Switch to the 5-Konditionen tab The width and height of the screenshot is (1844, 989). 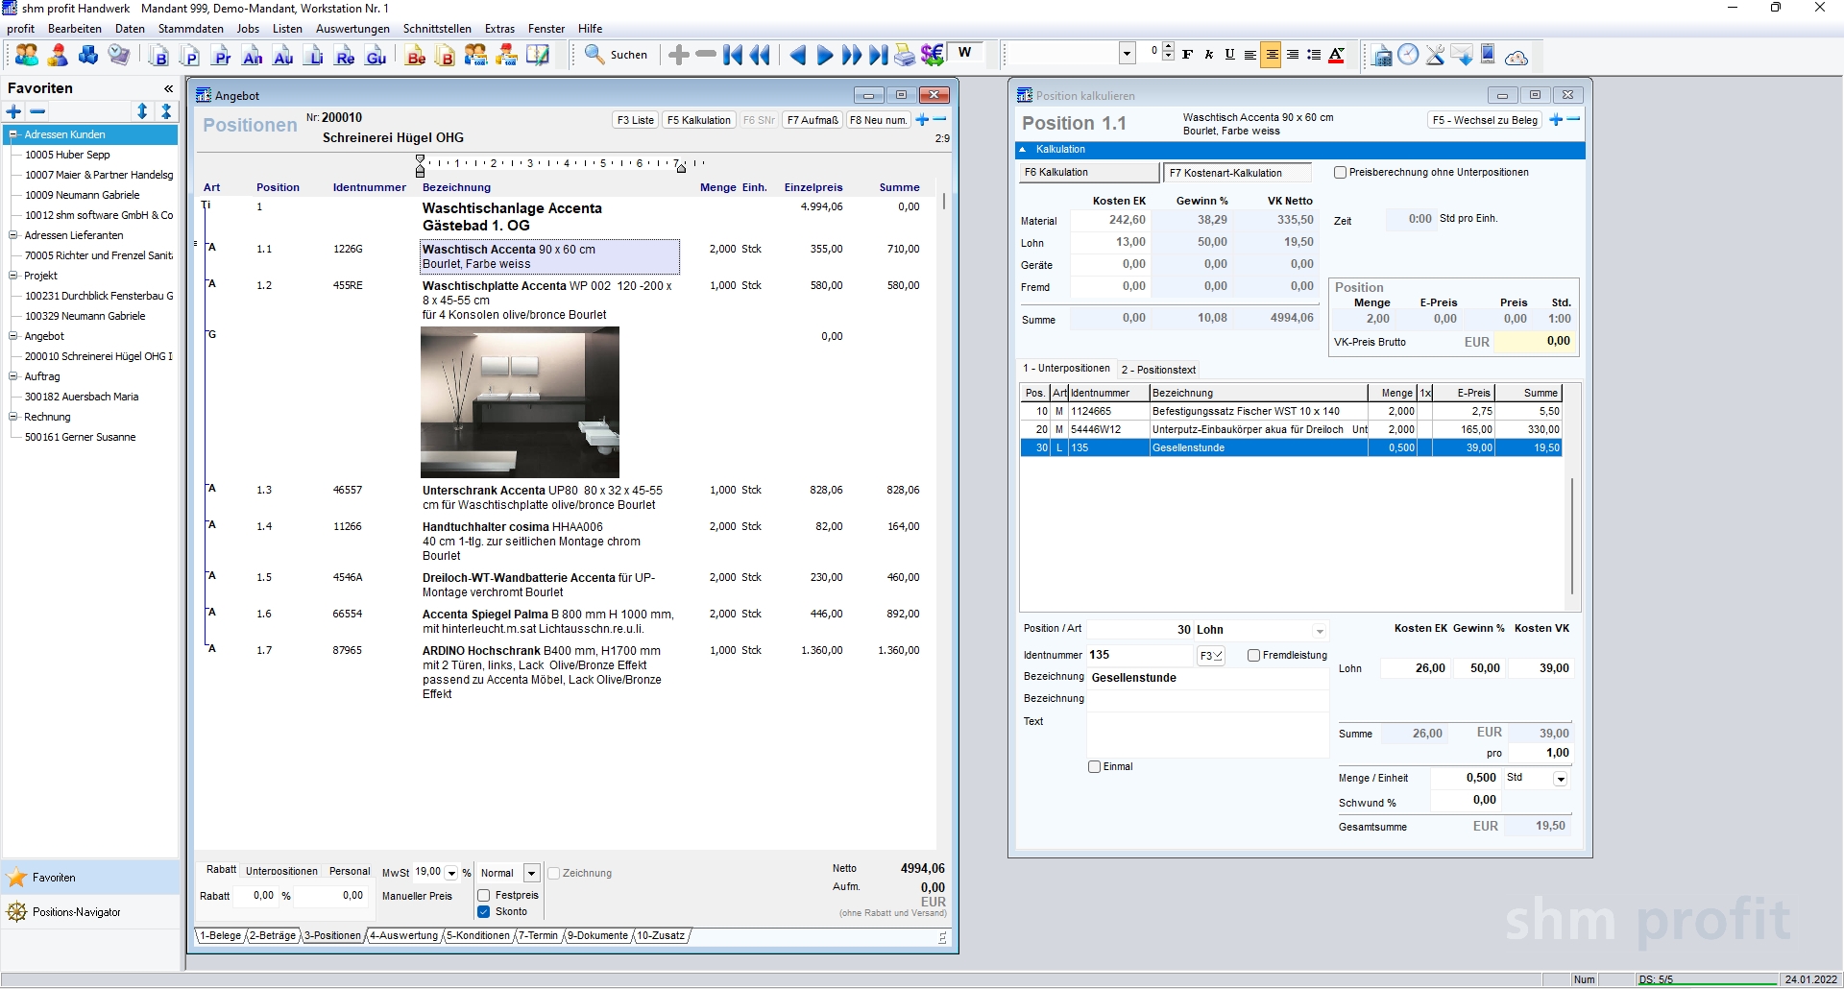click(x=477, y=936)
